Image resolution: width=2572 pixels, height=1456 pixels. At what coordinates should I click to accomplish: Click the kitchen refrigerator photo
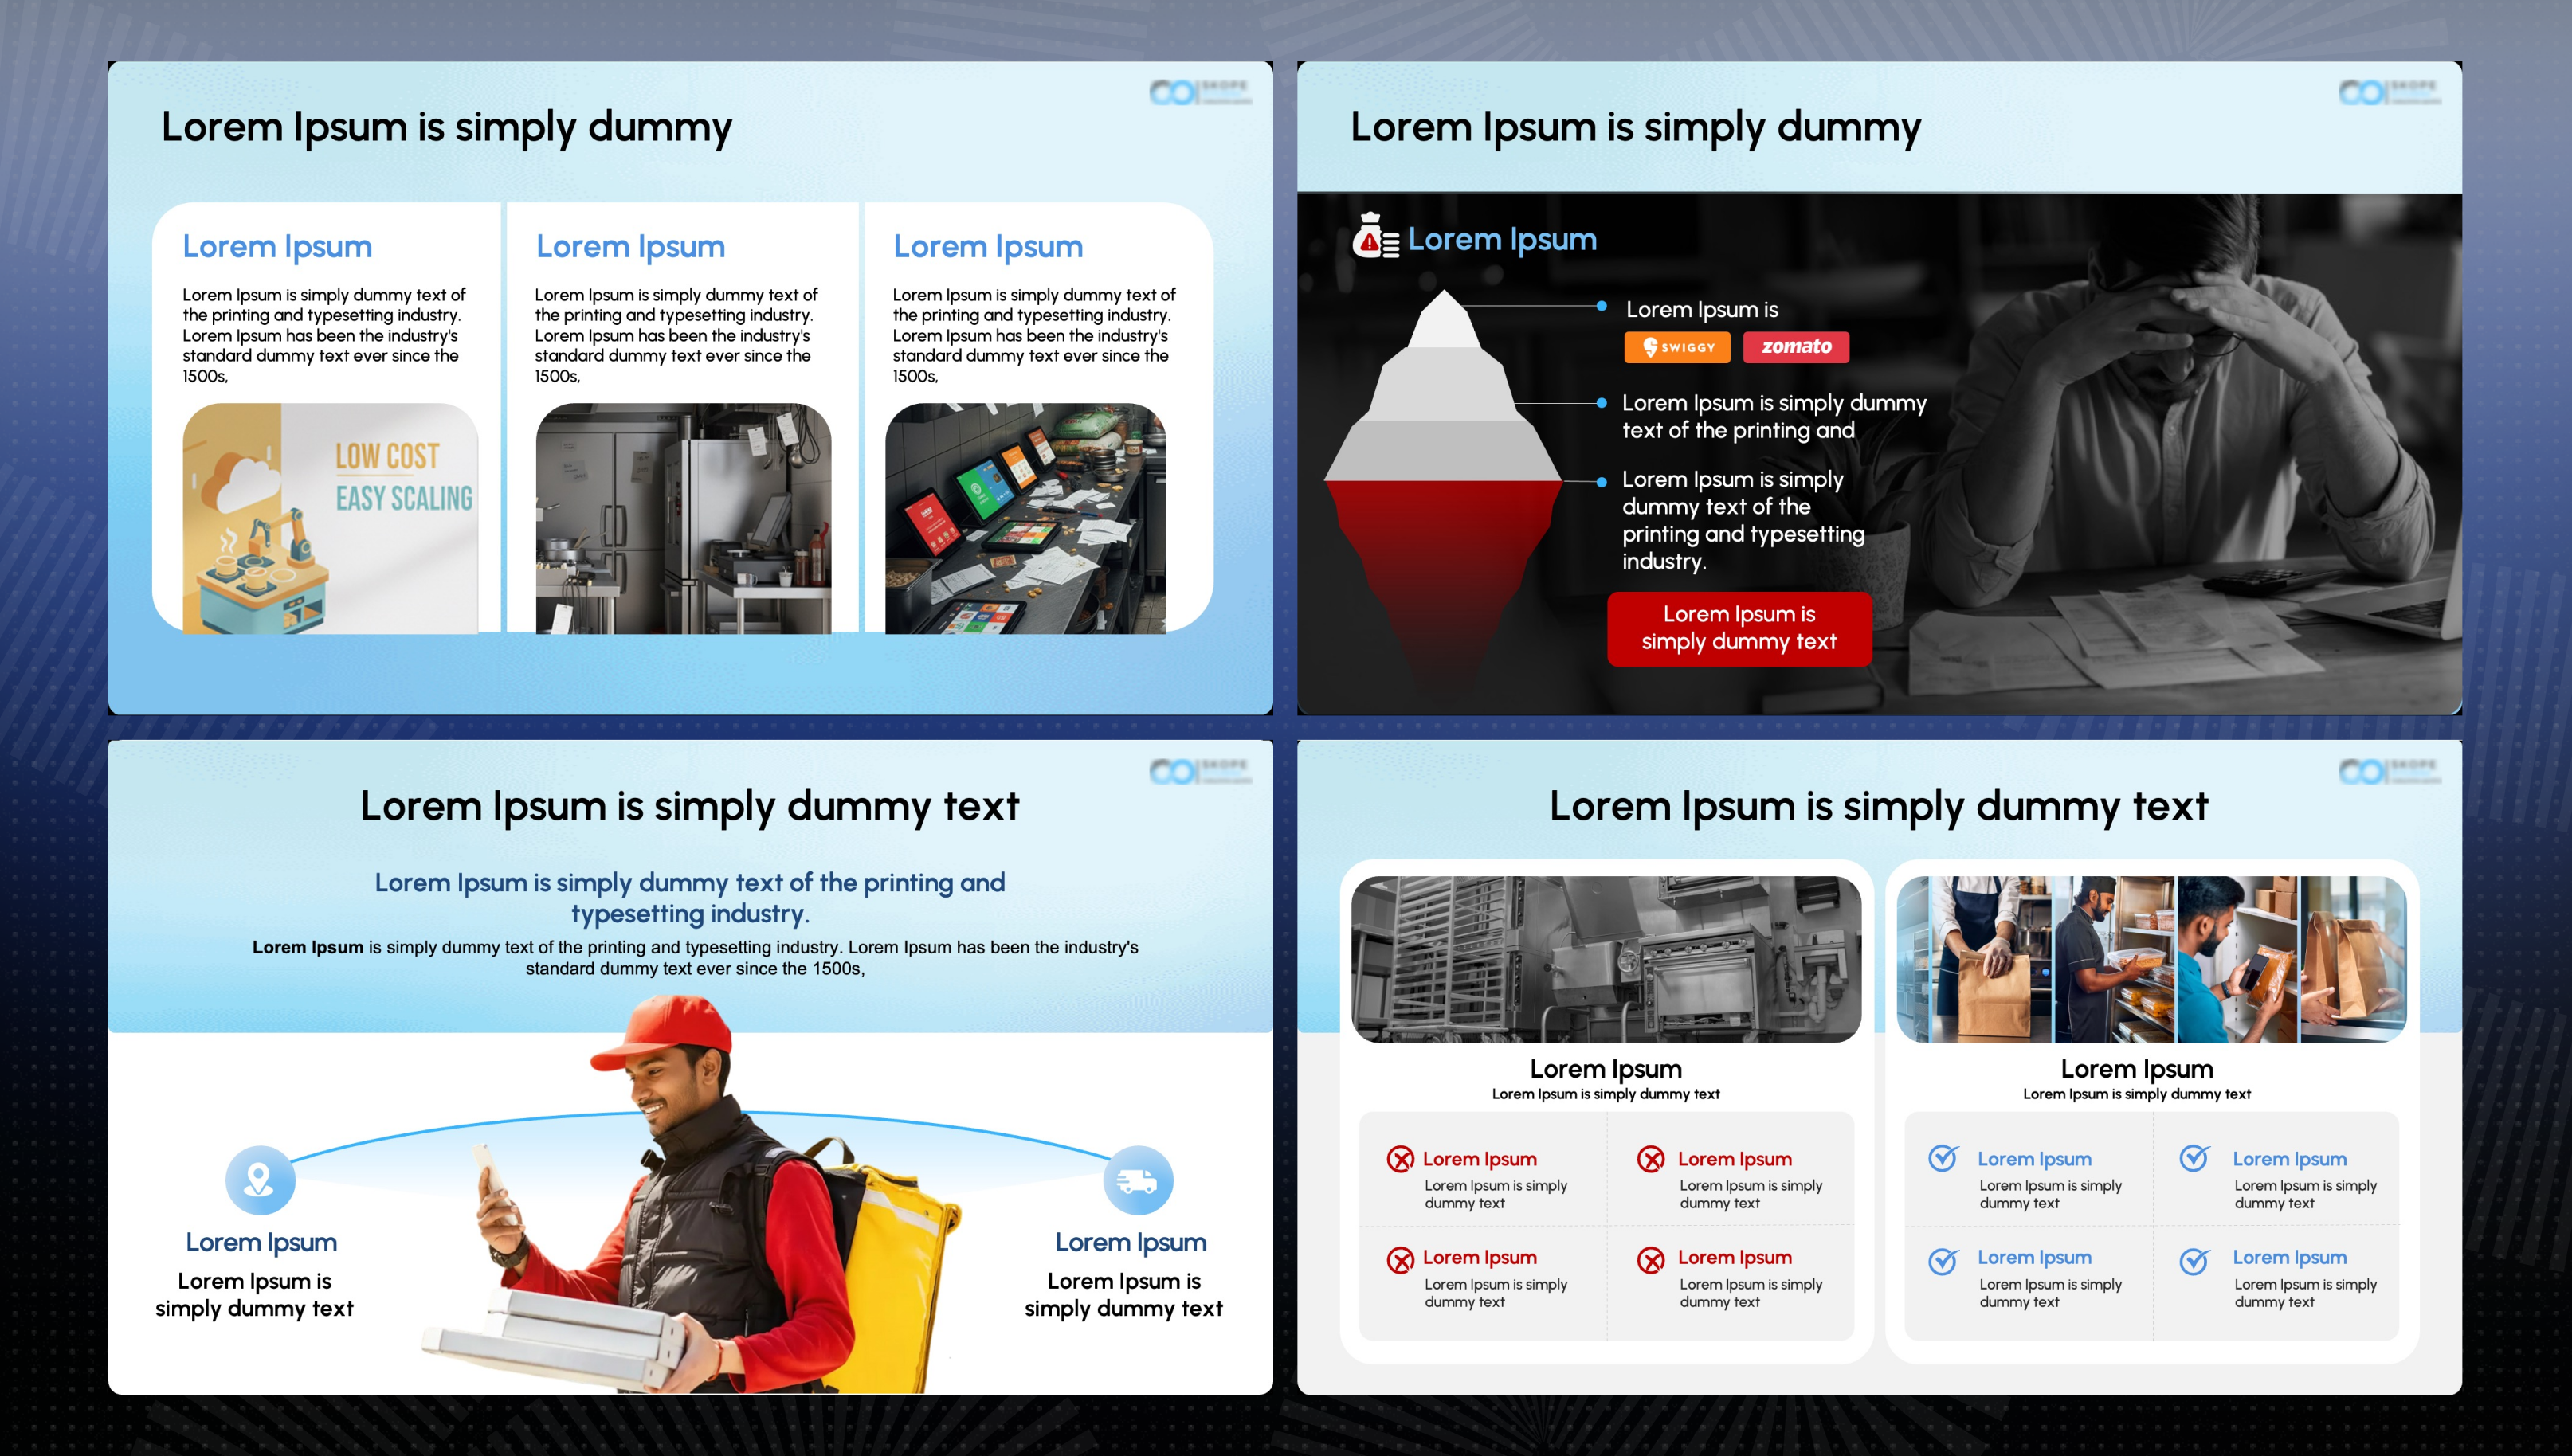click(x=684, y=518)
